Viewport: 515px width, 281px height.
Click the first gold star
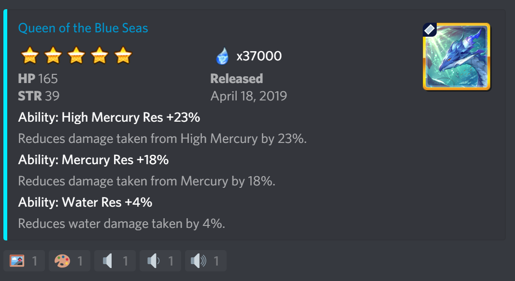(x=30, y=55)
